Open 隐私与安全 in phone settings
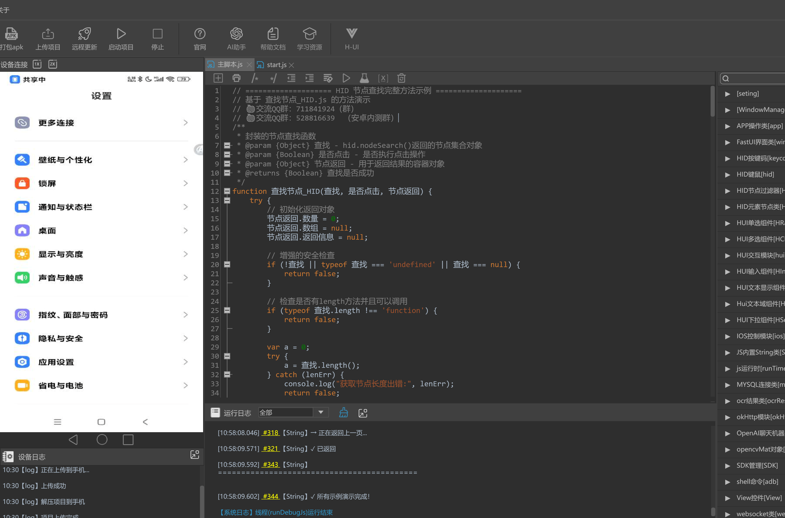 click(101, 338)
